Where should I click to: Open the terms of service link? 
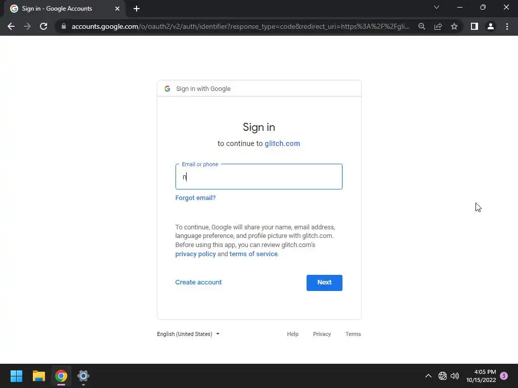[x=253, y=254]
